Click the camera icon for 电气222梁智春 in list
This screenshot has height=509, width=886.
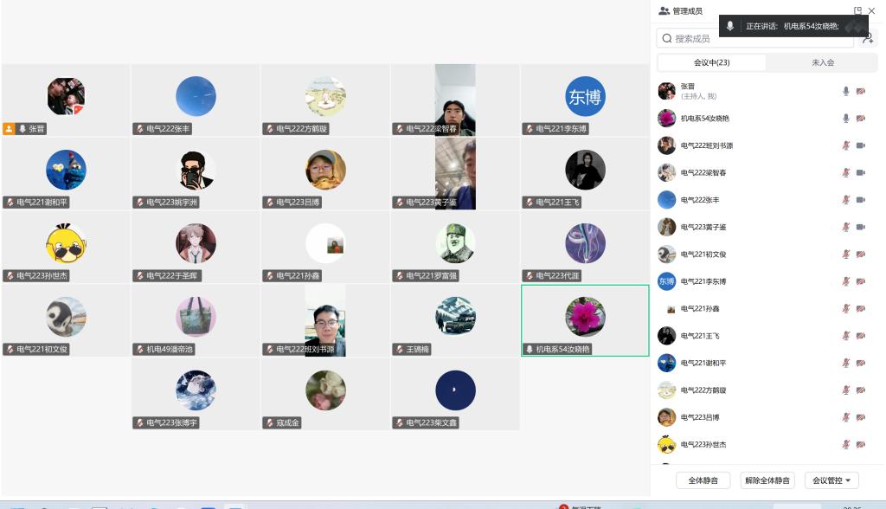click(861, 172)
